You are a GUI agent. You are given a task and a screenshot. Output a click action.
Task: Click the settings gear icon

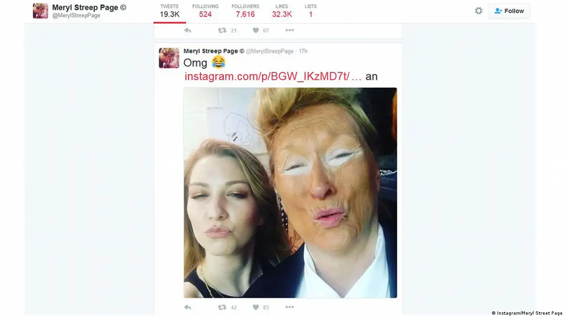478,11
